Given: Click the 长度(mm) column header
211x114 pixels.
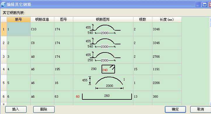Looking at the screenshot, I should (x=167, y=20).
